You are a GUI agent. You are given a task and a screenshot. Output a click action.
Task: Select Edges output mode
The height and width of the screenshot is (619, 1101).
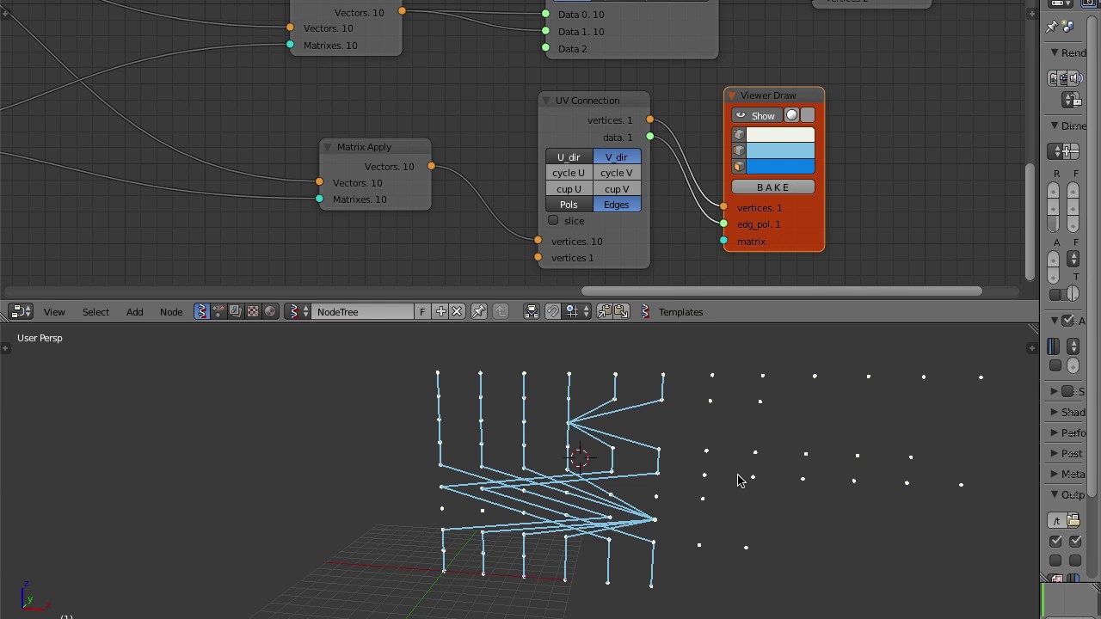tap(617, 205)
